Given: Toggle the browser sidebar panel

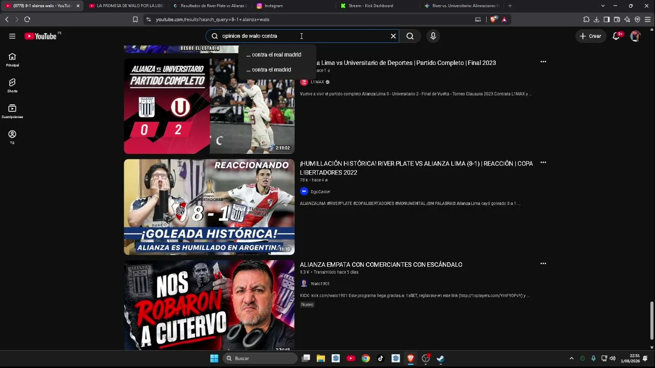Looking at the screenshot, I should pyautogui.click(x=606, y=19).
